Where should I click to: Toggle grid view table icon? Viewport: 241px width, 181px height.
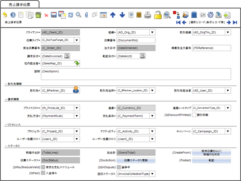[x=103, y=15]
